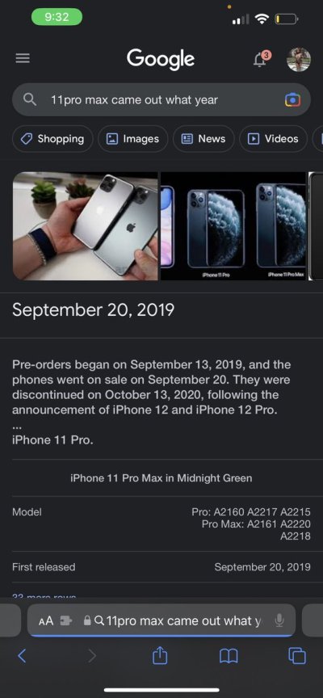This screenshot has width=323, height=698.
Task: Open the notifications bell icon
Action: (x=262, y=59)
